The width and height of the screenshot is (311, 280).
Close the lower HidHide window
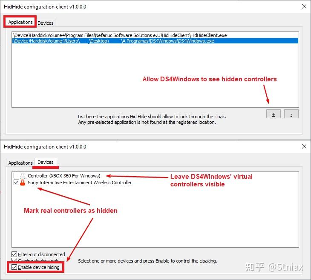304,146
